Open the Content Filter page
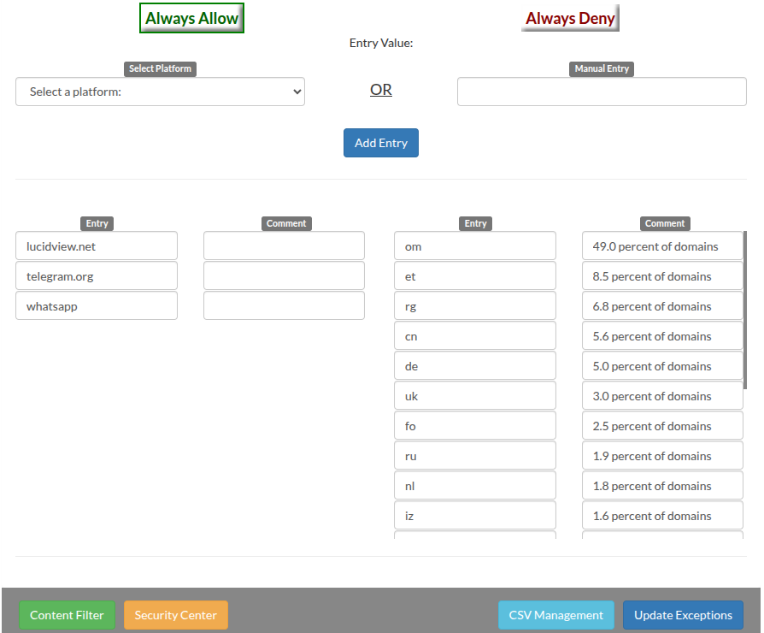Viewport: 764px width, 633px height. tap(67, 615)
